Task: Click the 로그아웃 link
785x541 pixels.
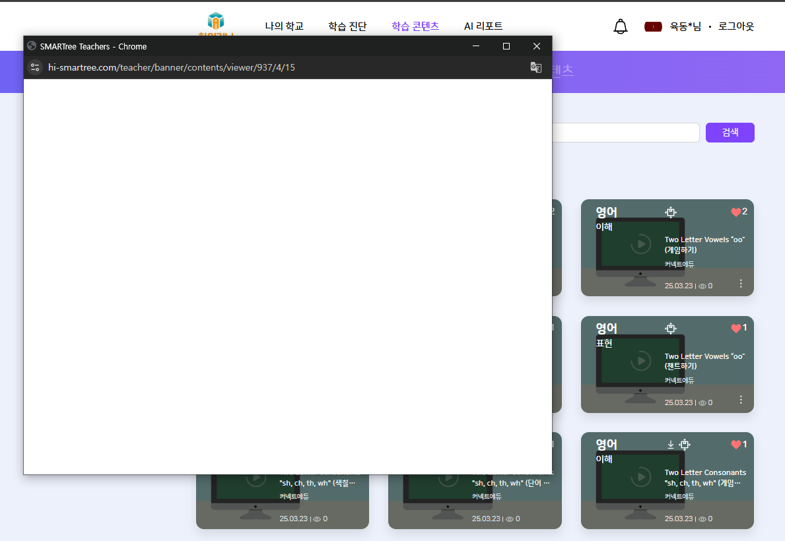Action: click(x=736, y=26)
